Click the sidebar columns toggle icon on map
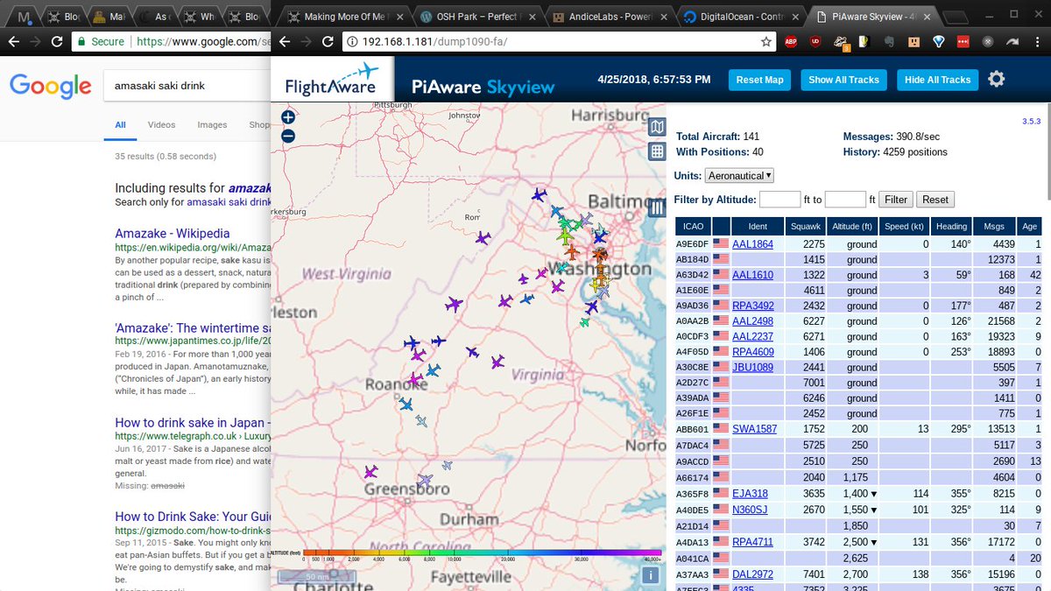Screen dimensions: 1051x591 point(658,208)
